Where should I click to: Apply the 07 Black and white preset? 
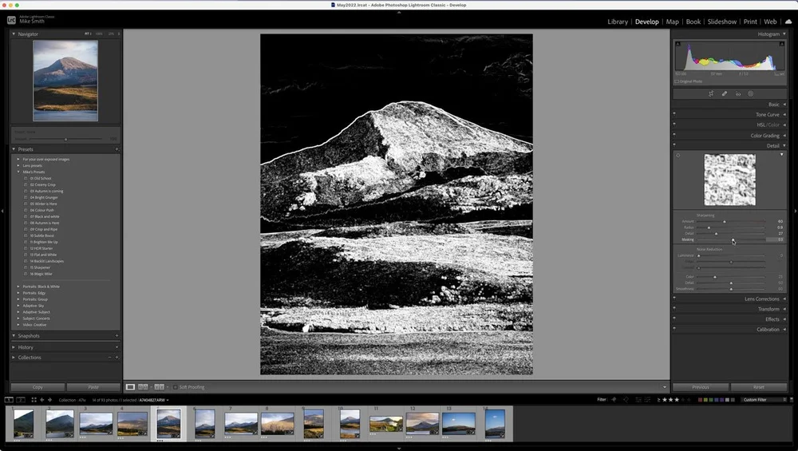44,216
